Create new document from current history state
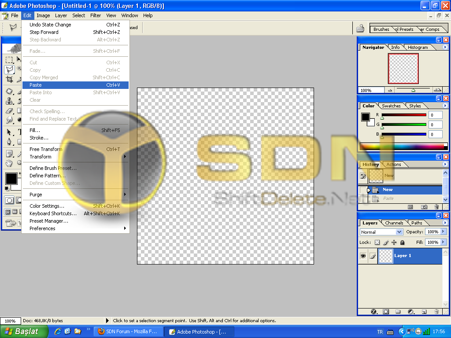Viewport: 451px width, 338px height. click(410, 207)
